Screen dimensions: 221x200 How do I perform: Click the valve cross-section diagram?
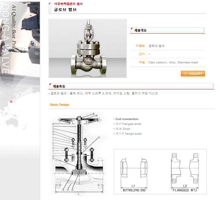79,153
